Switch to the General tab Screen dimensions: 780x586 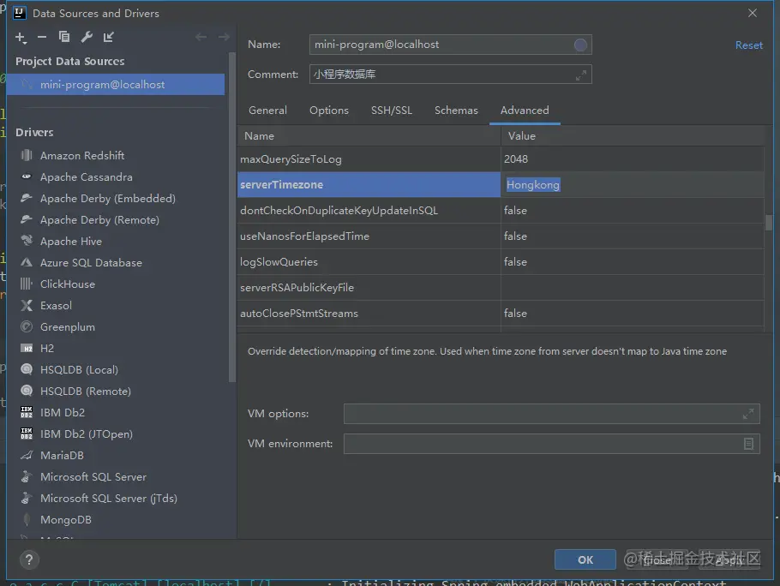[267, 111]
